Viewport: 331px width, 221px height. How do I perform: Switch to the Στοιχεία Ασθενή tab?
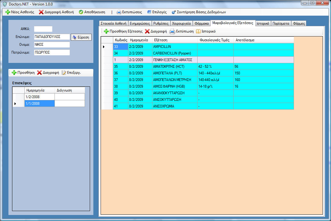click(x=114, y=23)
